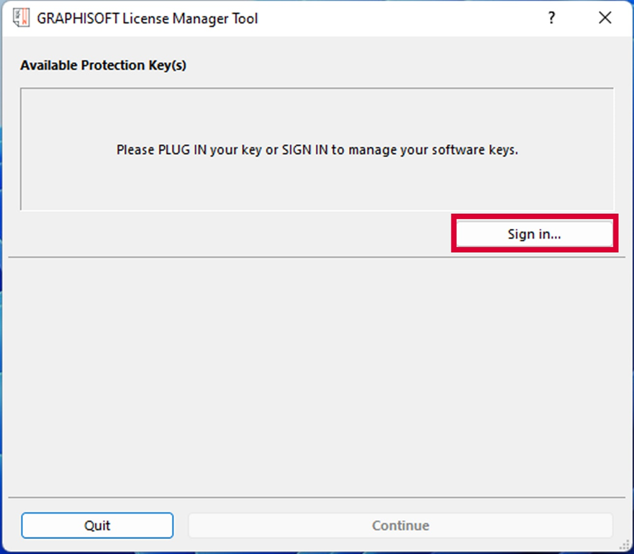
Task: Click the 'Please PLUG IN your key' message
Action: pyautogui.click(x=317, y=150)
